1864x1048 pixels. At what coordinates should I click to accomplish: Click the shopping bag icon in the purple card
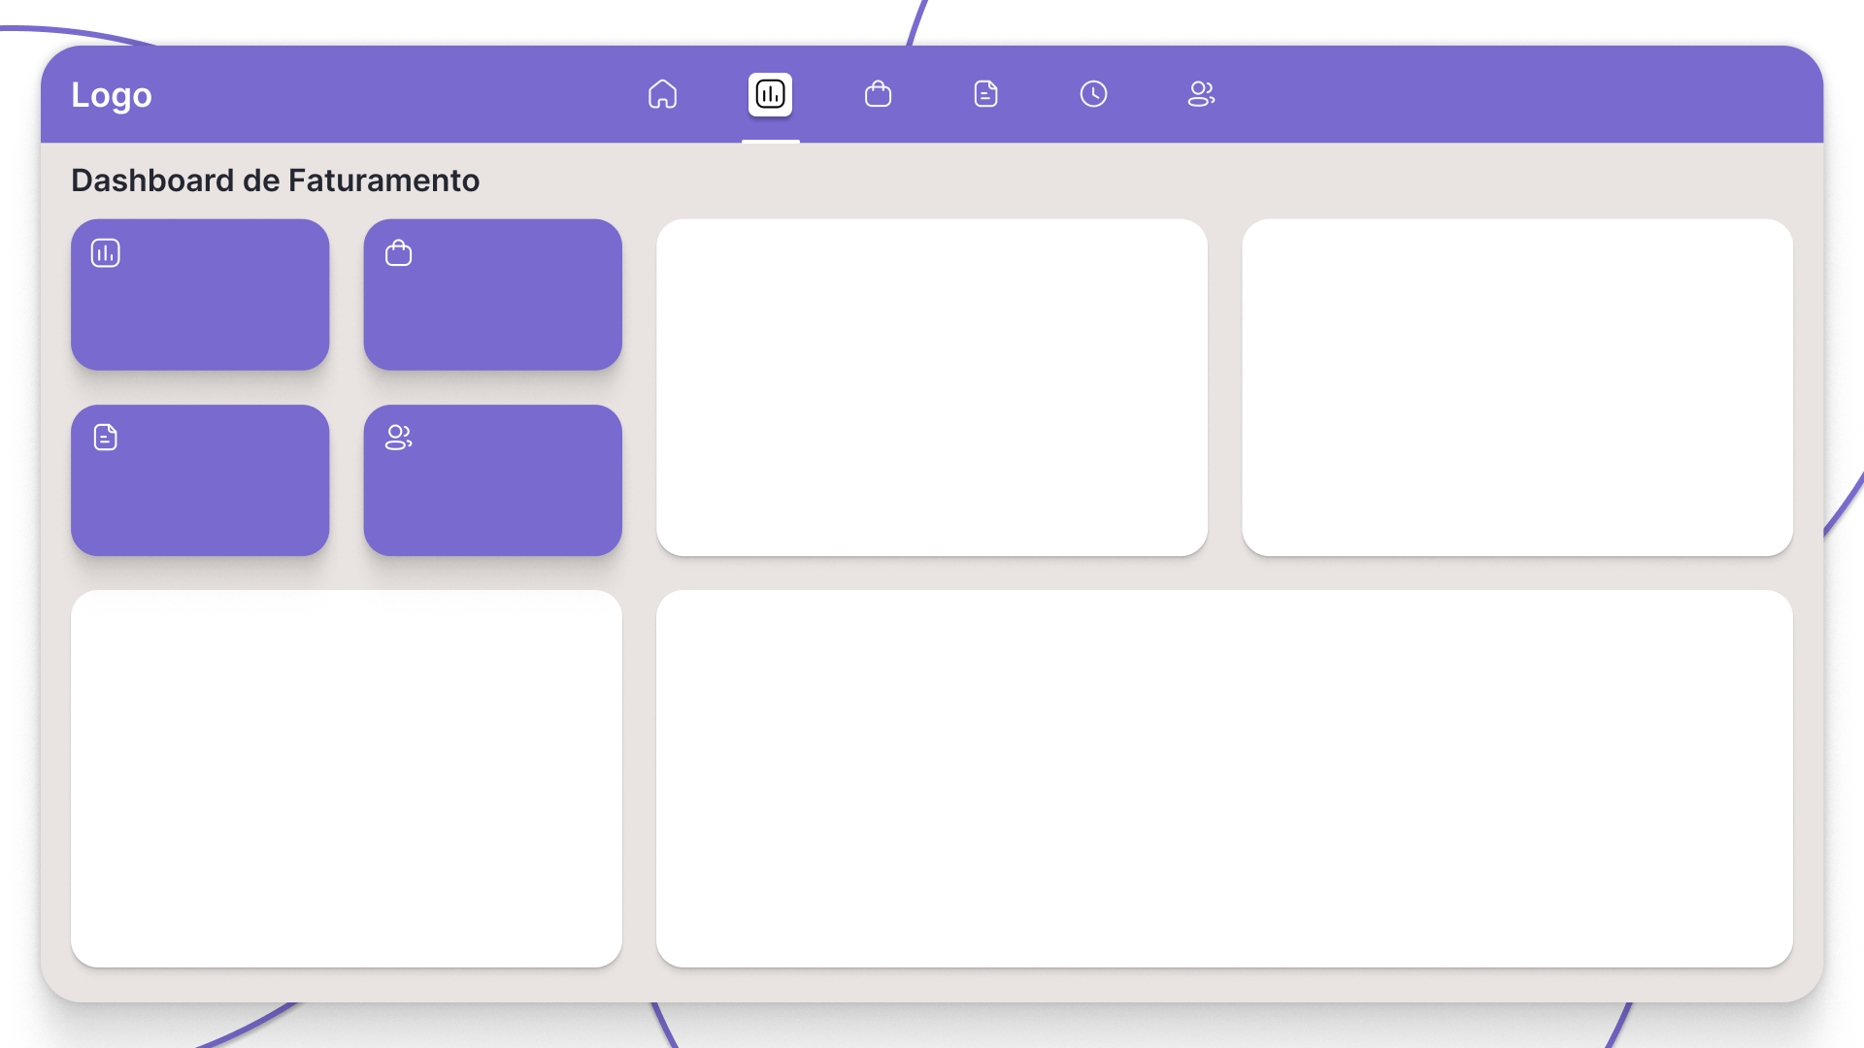398,253
